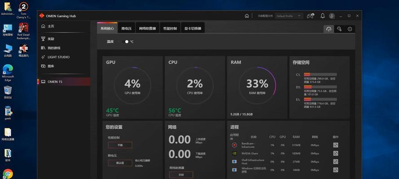The width and height of the screenshot is (399, 179).
Task: Click the 平衡 performance control button
Action: pyautogui.click(x=120, y=145)
